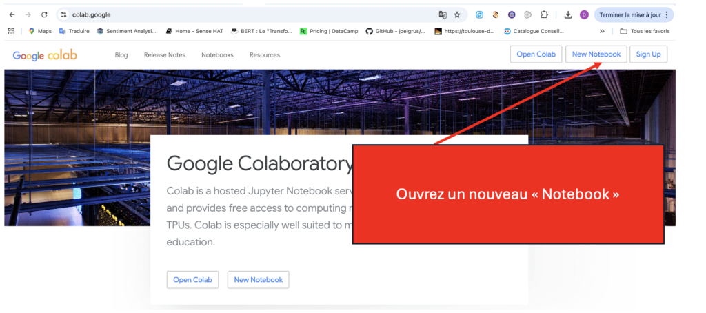Expand hidden bookmarks with the double chevron
The image size is (706, 313).
(x=602, y=31)
